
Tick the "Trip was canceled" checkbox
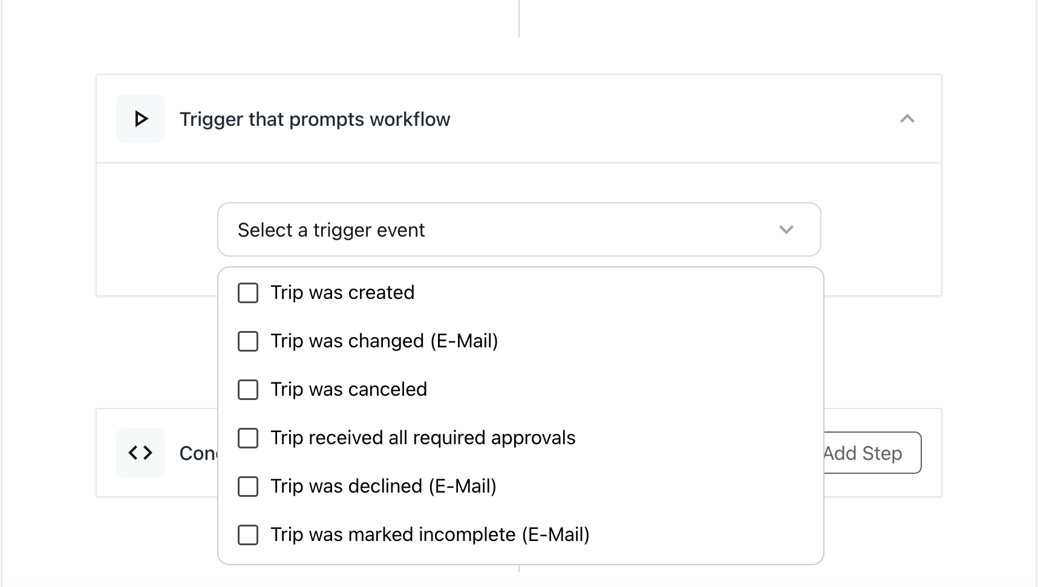click(248, 390)
